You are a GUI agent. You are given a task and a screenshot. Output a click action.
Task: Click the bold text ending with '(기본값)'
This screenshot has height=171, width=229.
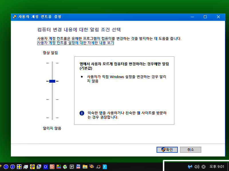(x=124, y=66)
